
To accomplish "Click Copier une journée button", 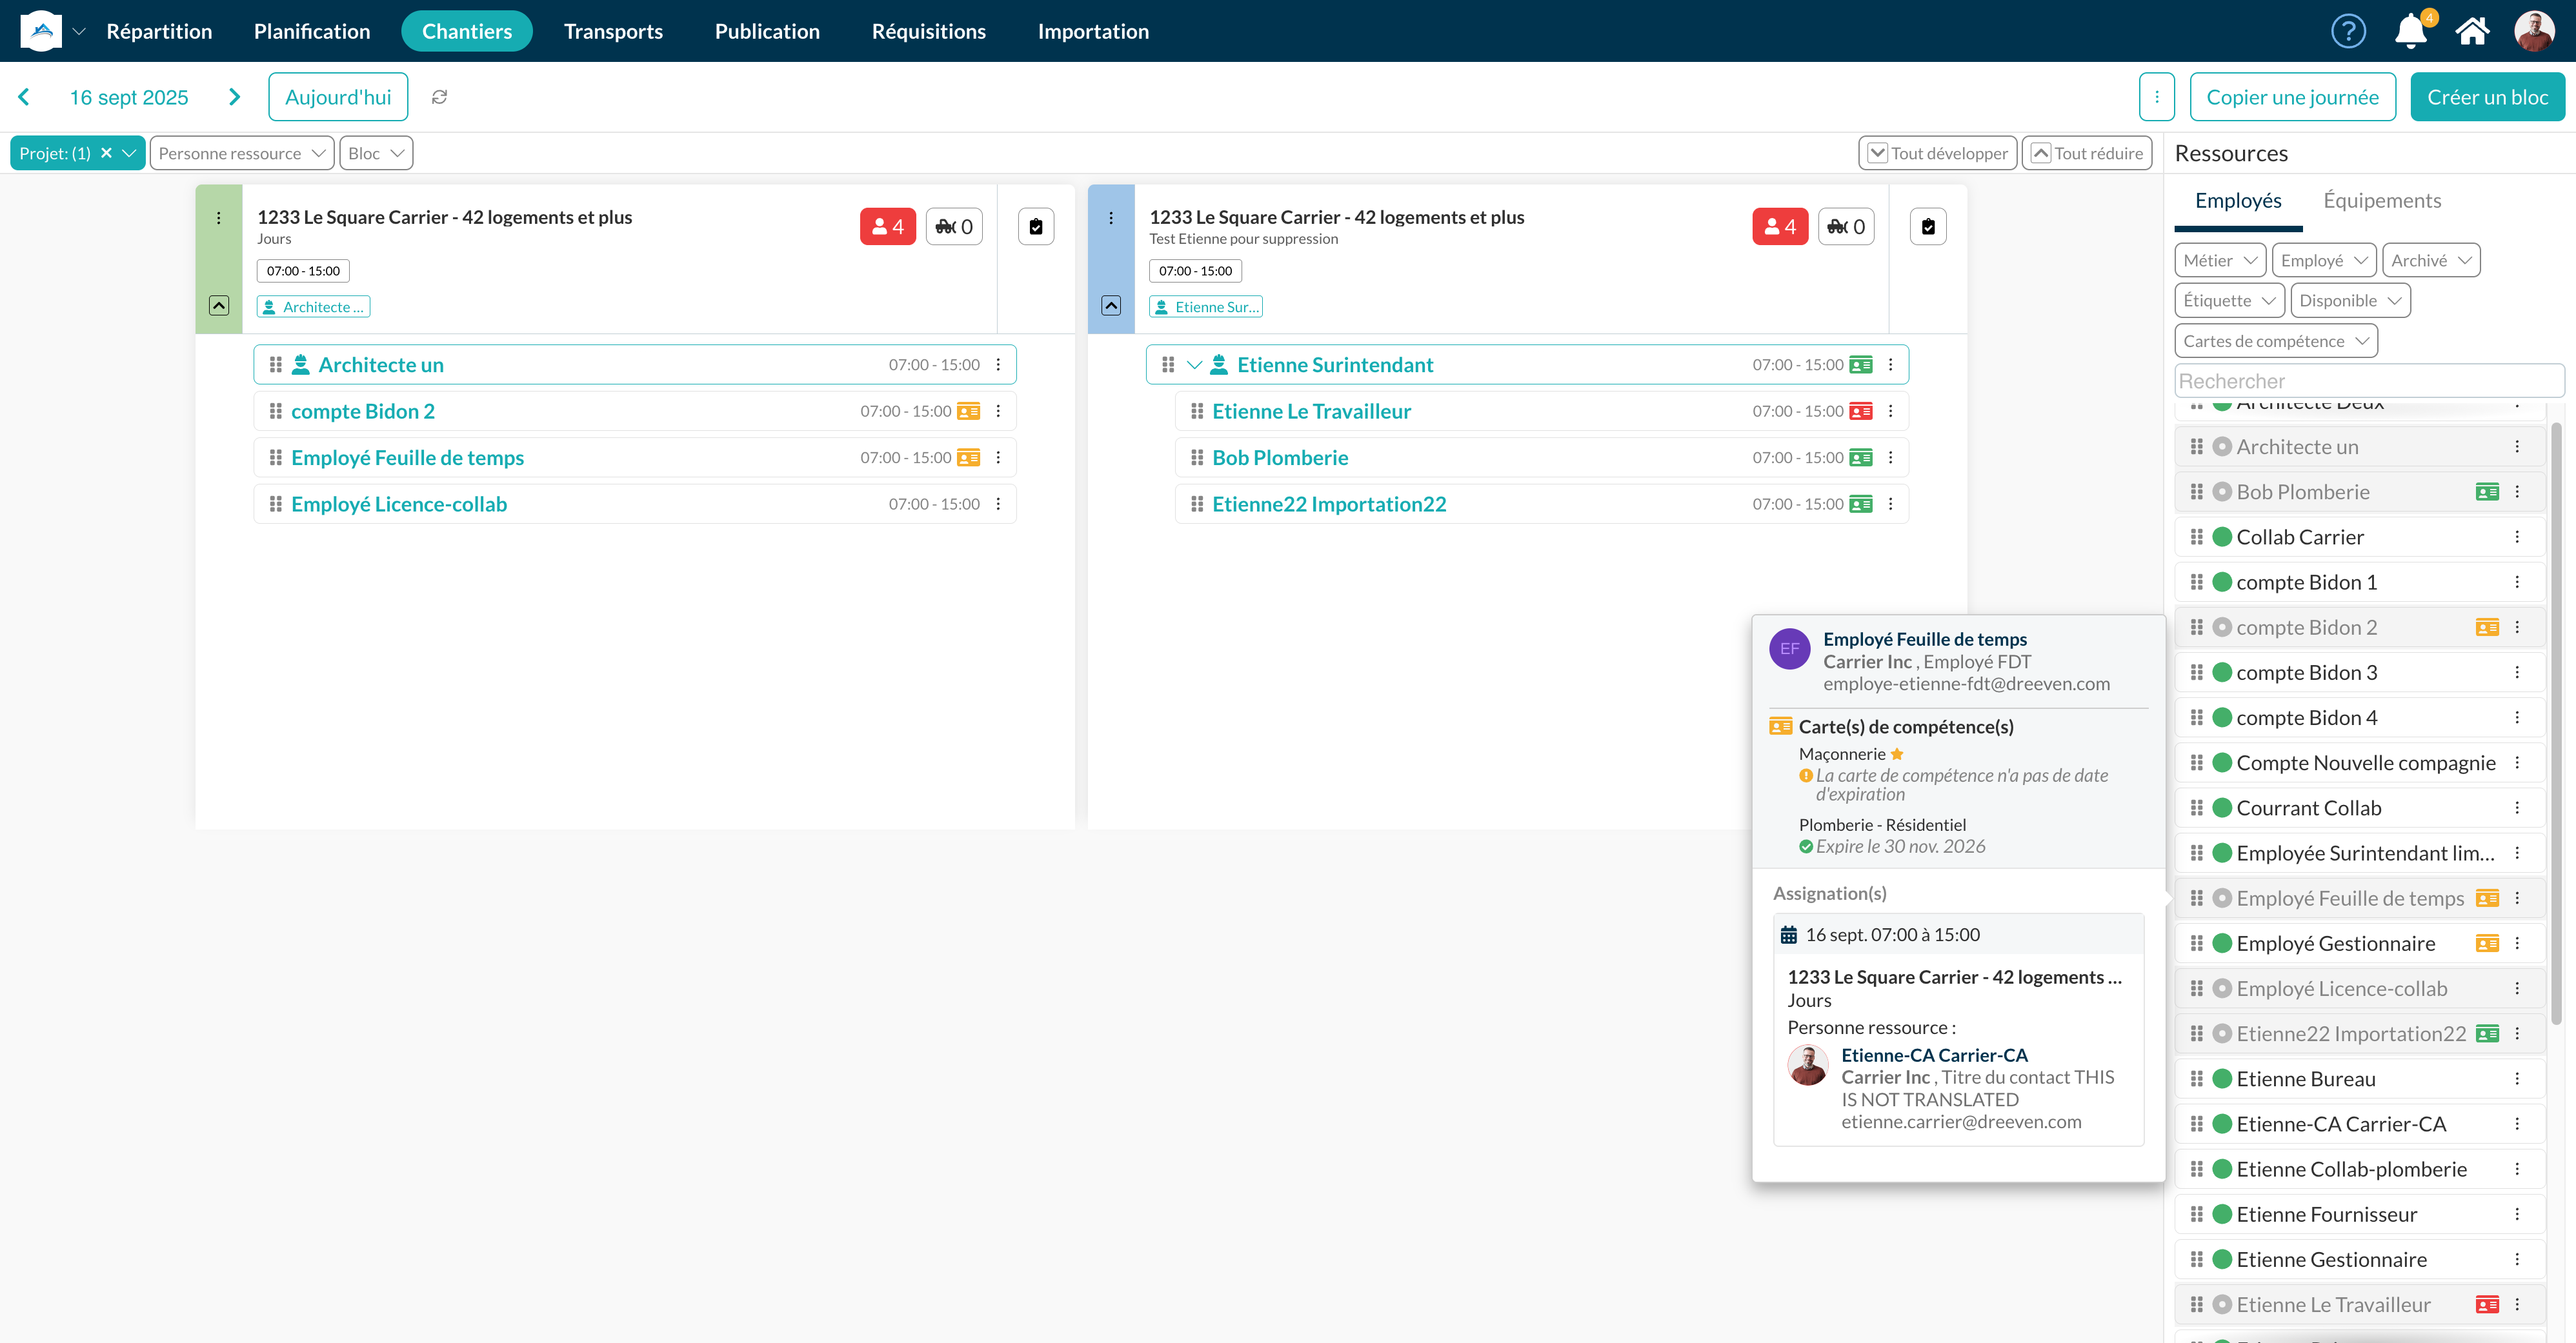I will pyautogui.click(x=2292, y=97).
